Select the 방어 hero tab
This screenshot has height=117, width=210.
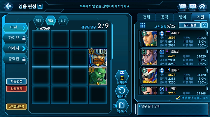tap(183, 17)
